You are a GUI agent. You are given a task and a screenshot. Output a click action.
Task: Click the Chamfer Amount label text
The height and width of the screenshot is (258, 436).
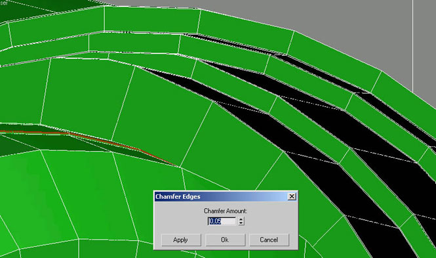click(x=226, y=211)
